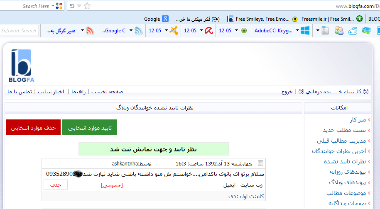Click red 'حذف موارد انتخابی' delete button
This screenshot has width=380, height=209.
click(33, 127)
